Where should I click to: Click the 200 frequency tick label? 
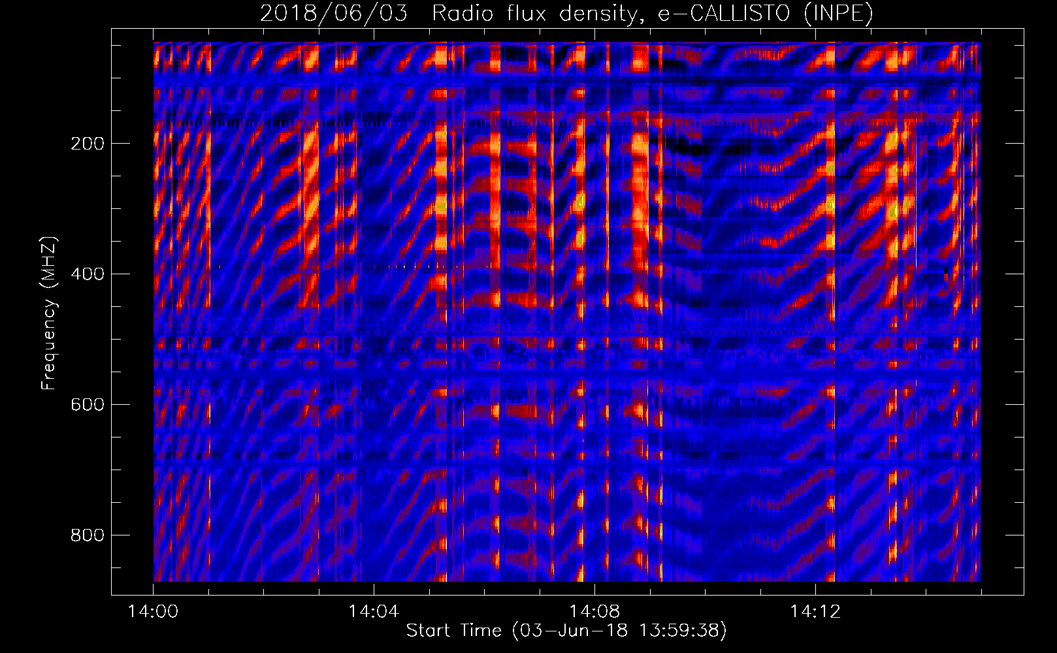[88, 144]
